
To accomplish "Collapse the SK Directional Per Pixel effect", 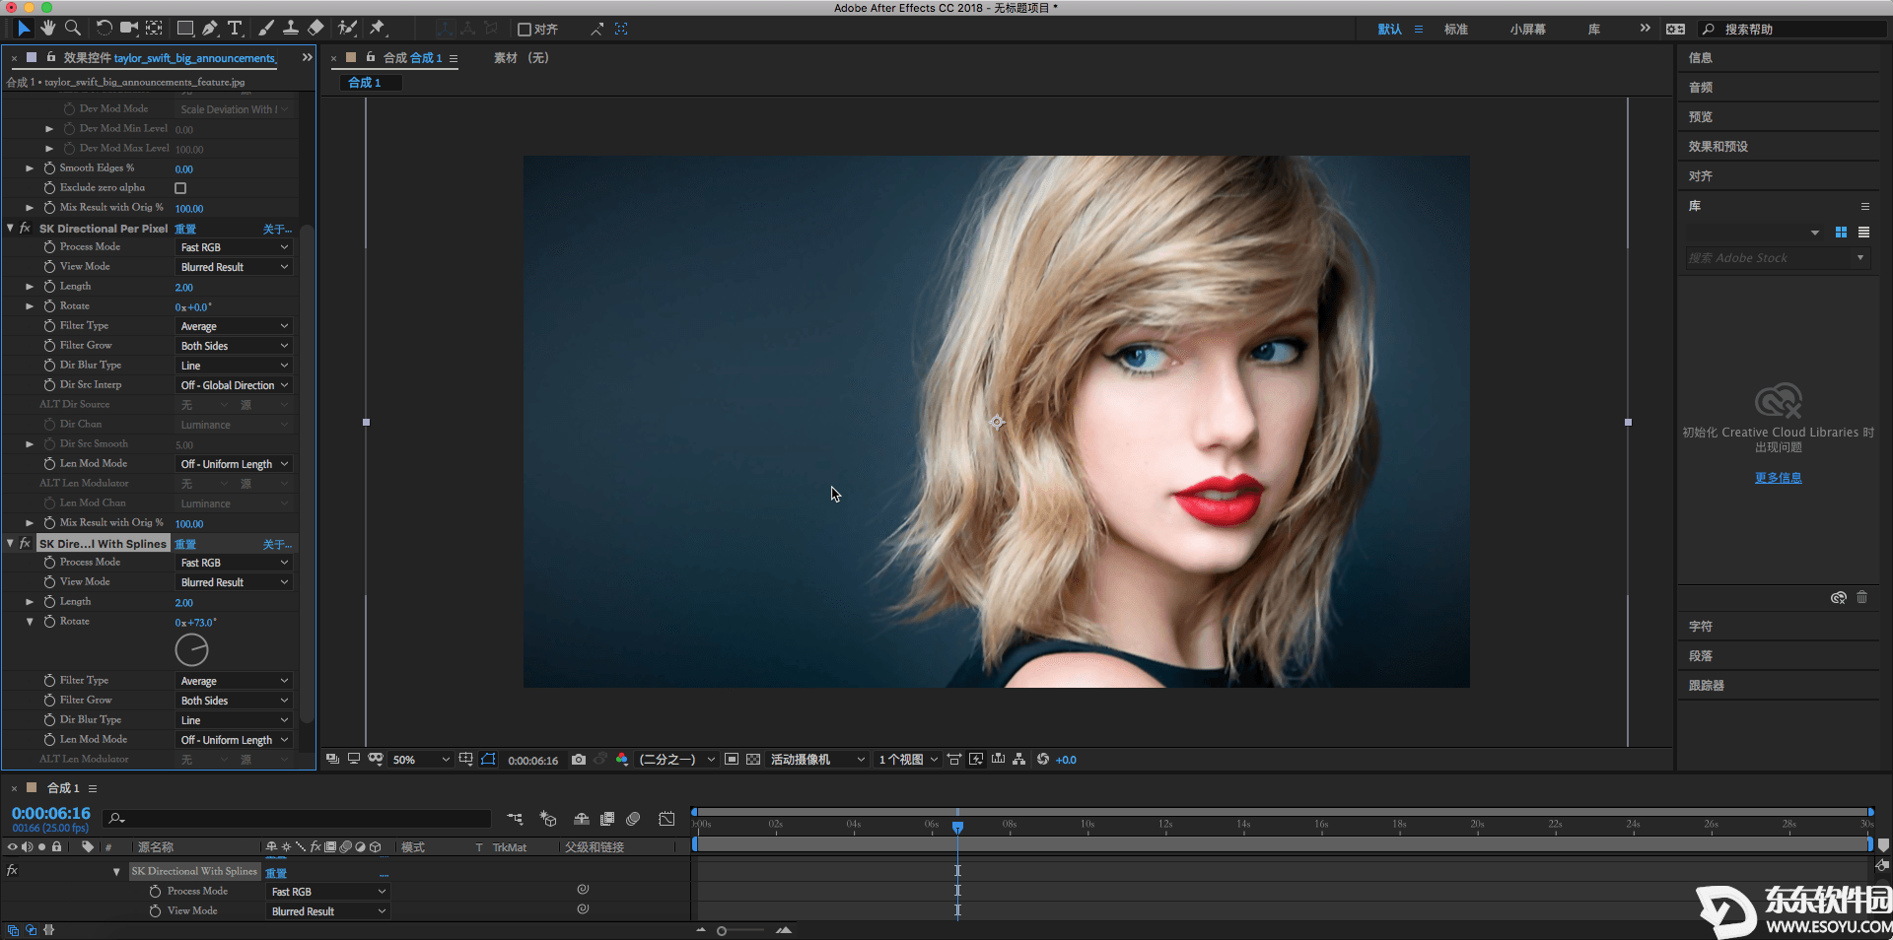I will 11,229.
